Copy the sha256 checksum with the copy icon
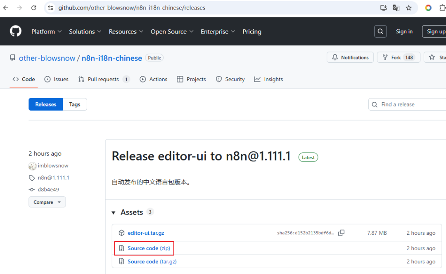This screenshot has width=446, height=274. point(342,233)
